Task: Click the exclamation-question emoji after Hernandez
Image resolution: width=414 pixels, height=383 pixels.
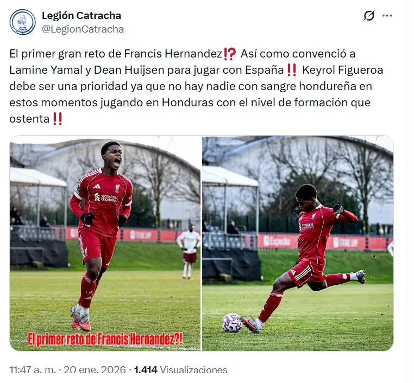Action: click(229, 54)
